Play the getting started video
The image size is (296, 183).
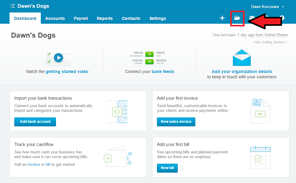click(x=58, y=58)
